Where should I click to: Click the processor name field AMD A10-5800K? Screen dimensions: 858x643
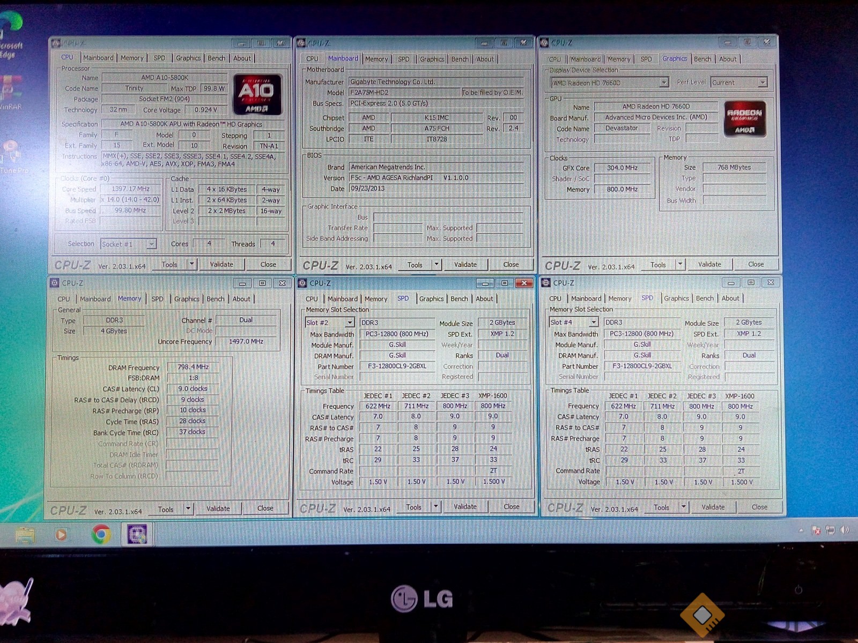click(x=165, y=78)
